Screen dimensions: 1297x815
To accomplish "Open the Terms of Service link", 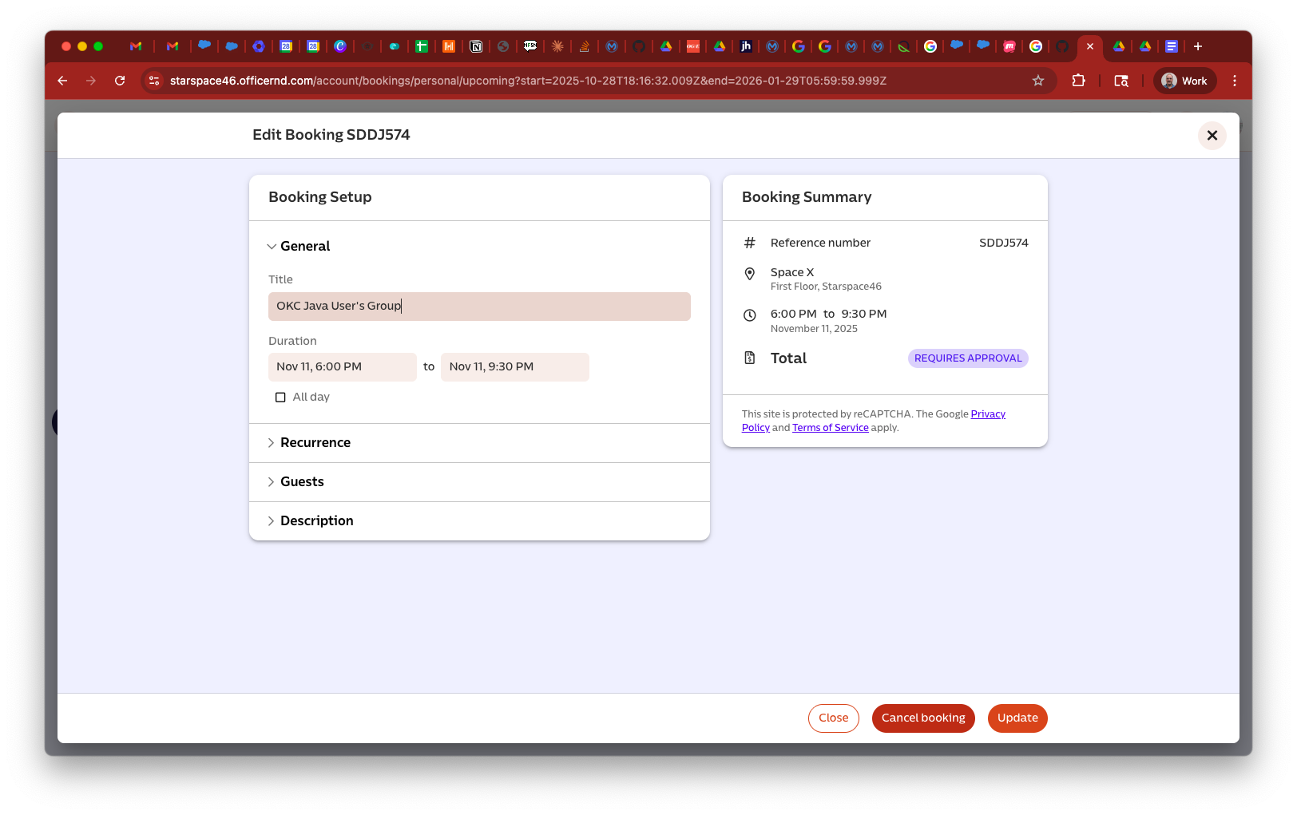I will (x=830, y=428).
